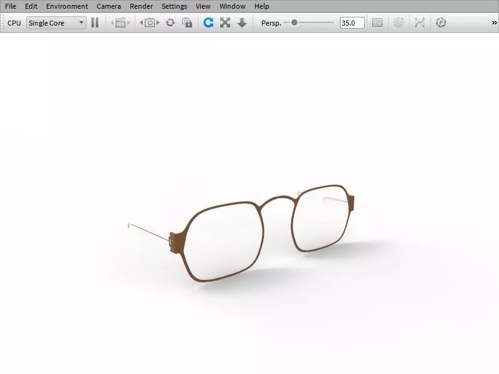Screen dimensions: 499x374
Task: Open the Window menu
Action: 232,6
